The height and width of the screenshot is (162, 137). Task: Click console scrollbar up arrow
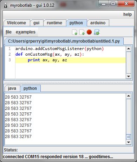129,96
